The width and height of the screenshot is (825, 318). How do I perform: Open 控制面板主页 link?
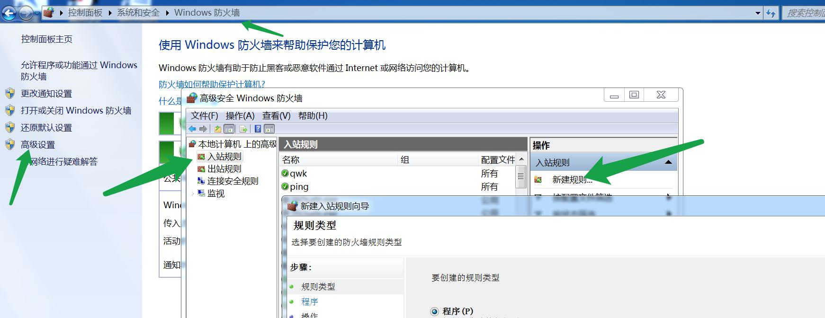click(46, 39)
